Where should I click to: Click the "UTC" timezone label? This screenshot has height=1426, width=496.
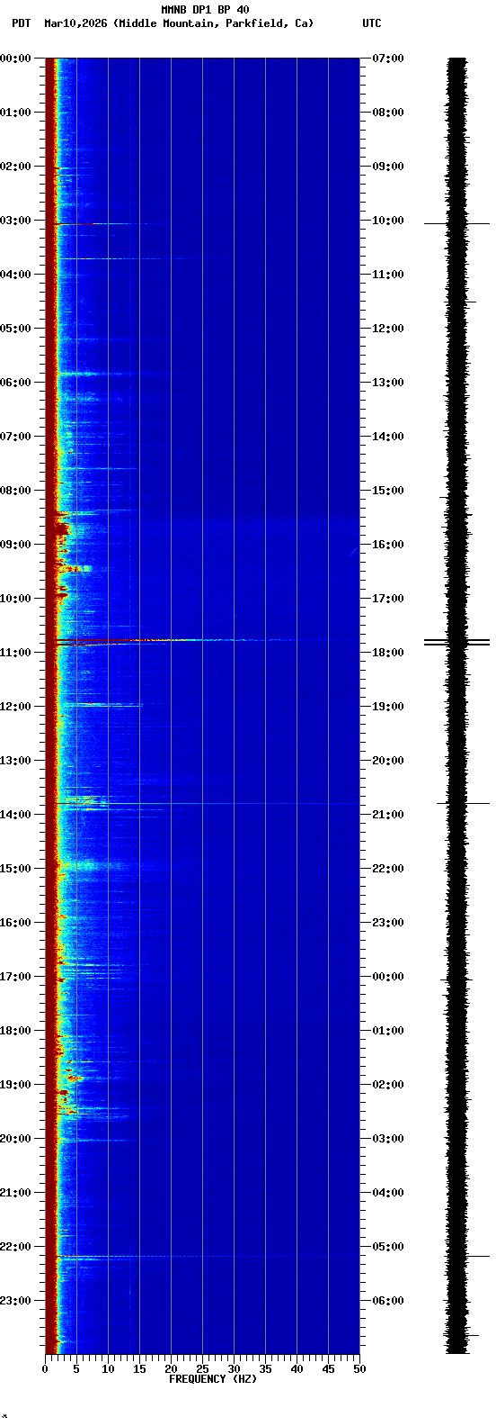372,23
